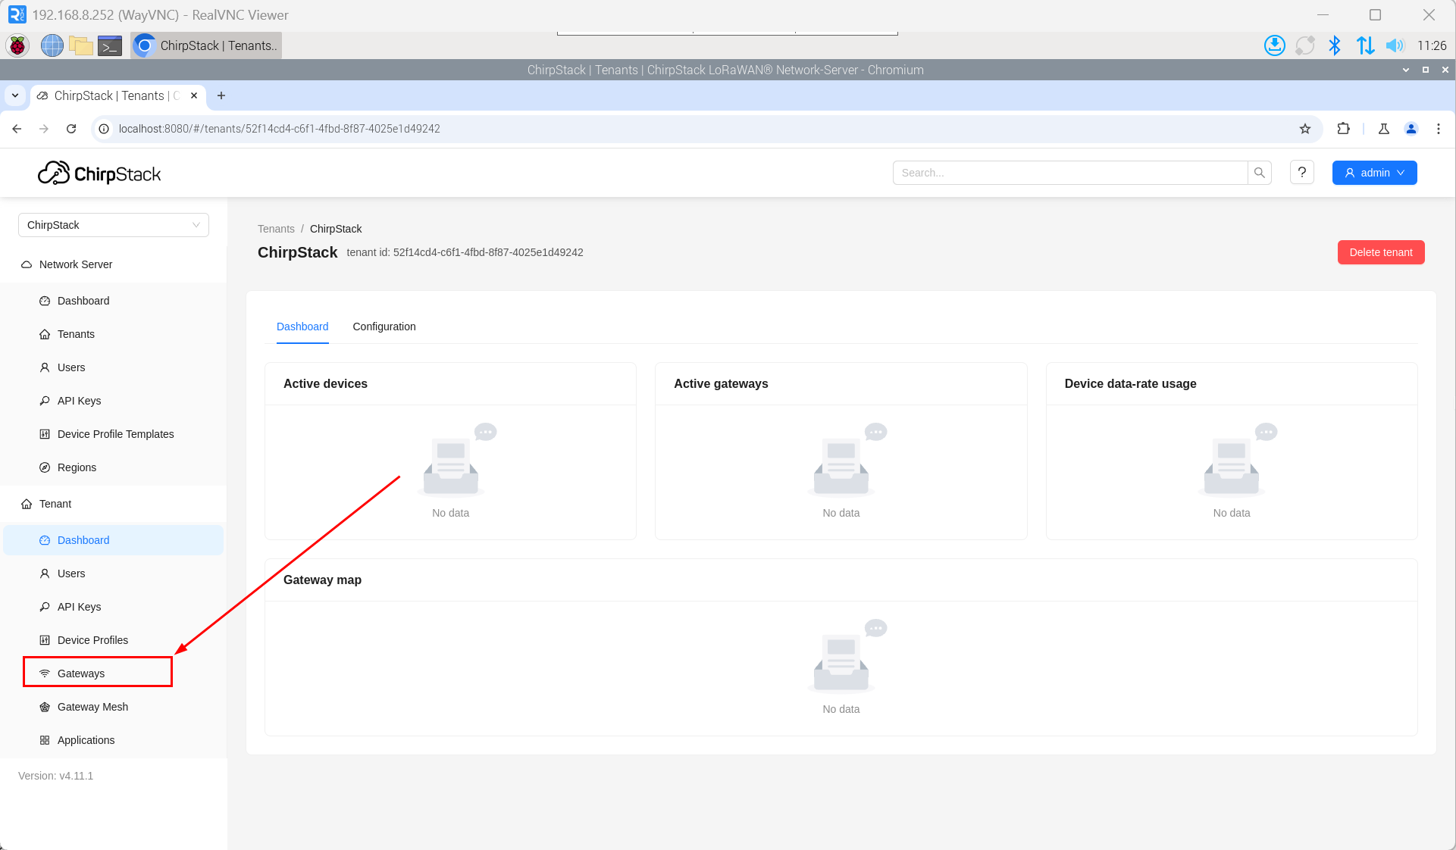Select the Dashboard tab in content
Viewport: 1456px width, 850px height.
pyautogui.click(x=302, y=327)
